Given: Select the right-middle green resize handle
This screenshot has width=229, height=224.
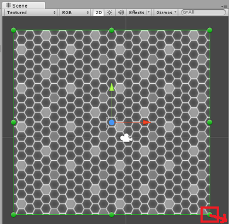Looking at the screenshot, I should [x=210, y=122].
